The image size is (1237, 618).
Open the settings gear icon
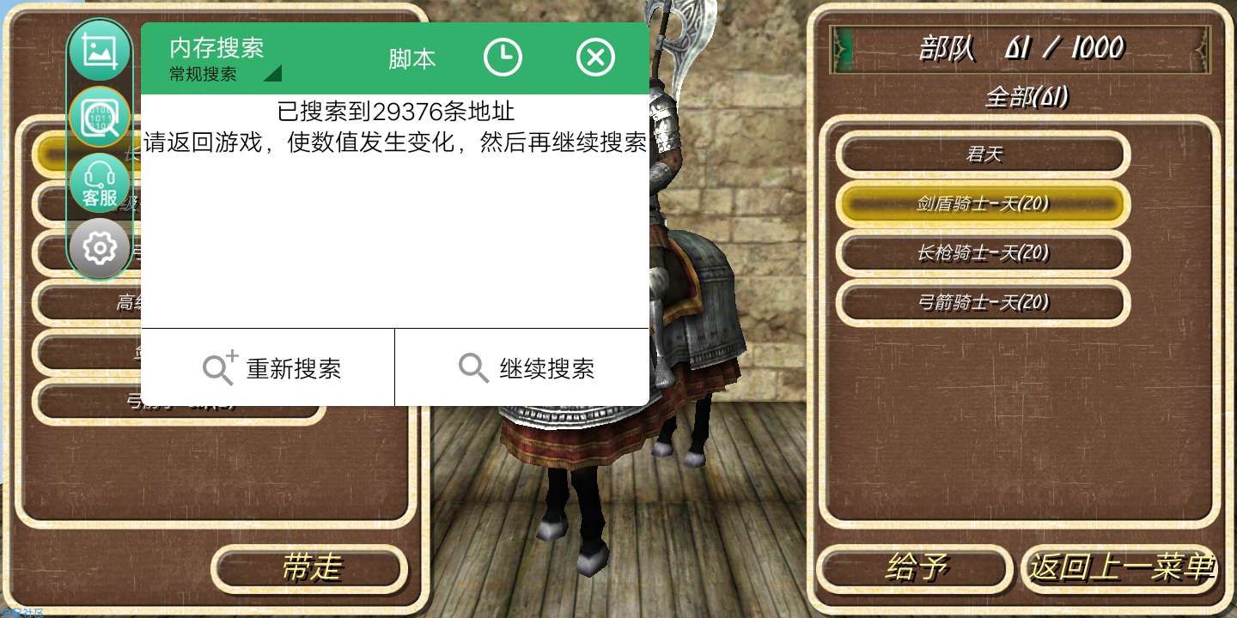pyautogui.click(x=100, y=249)
